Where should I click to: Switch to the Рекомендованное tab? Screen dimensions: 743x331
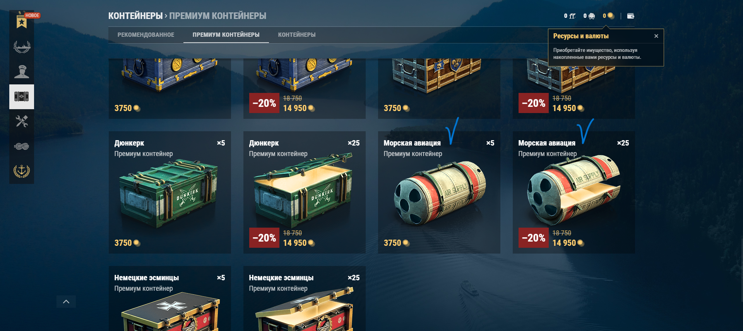[146, 35]
